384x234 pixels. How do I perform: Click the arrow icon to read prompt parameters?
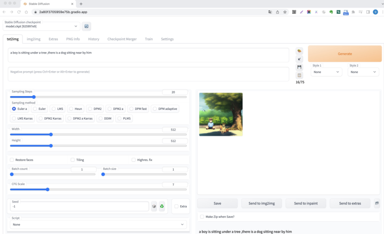pyautogui.click(x=299, y=59)
